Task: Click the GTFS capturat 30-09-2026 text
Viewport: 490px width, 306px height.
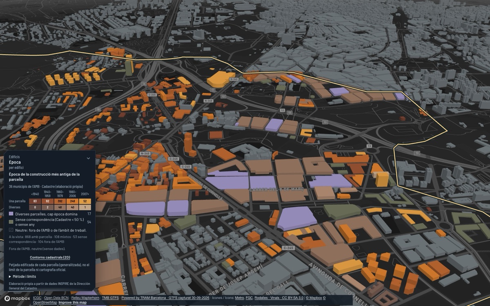Action: 189,298
